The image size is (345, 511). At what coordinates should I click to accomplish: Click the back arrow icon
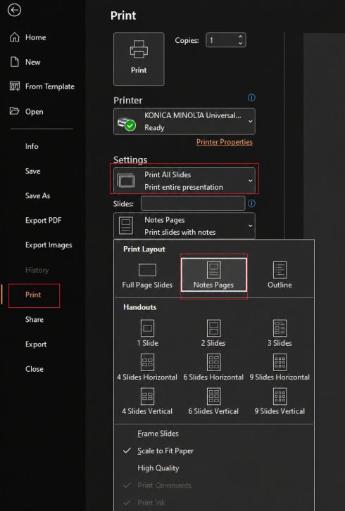[14, 10]
